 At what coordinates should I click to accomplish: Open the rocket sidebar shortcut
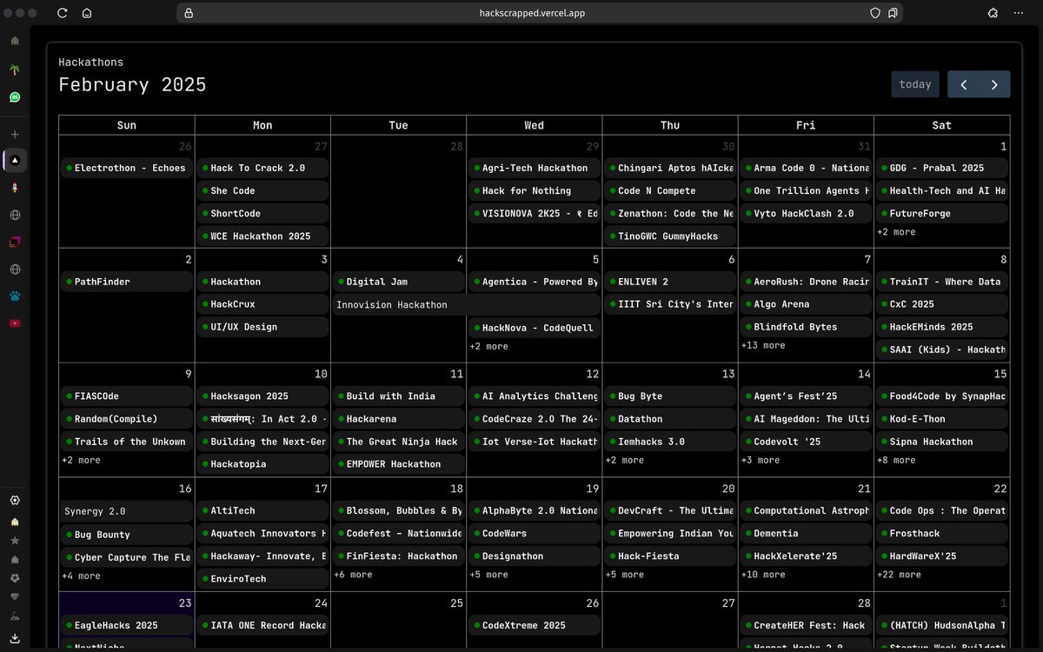tap(15, 187)
